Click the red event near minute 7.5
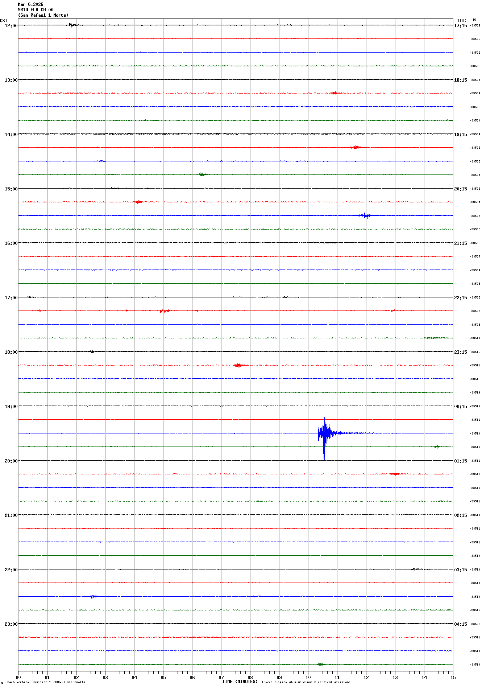The width and height of the screenshot is (482, 687). [238, 365]
